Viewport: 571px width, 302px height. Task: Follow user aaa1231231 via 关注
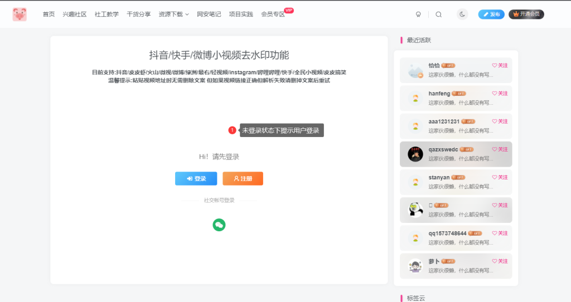pyautogui.click(x=500, y=121)
